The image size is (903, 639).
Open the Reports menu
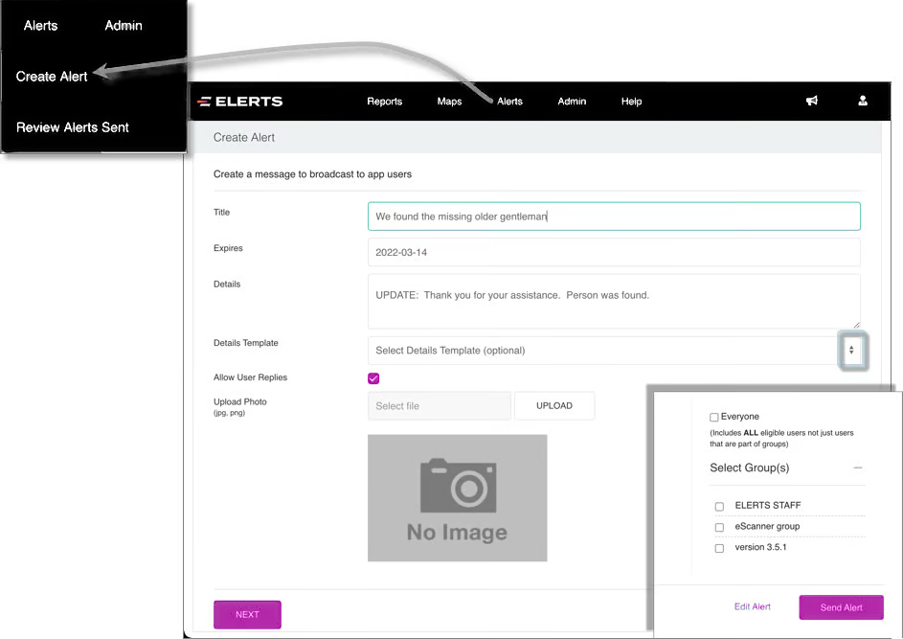coord(385,102)
